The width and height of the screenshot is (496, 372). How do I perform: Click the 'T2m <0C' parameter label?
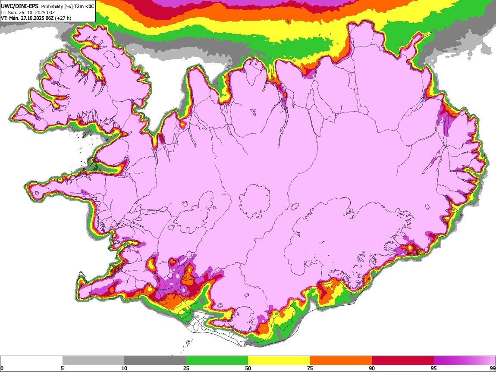tap(84, 6)
